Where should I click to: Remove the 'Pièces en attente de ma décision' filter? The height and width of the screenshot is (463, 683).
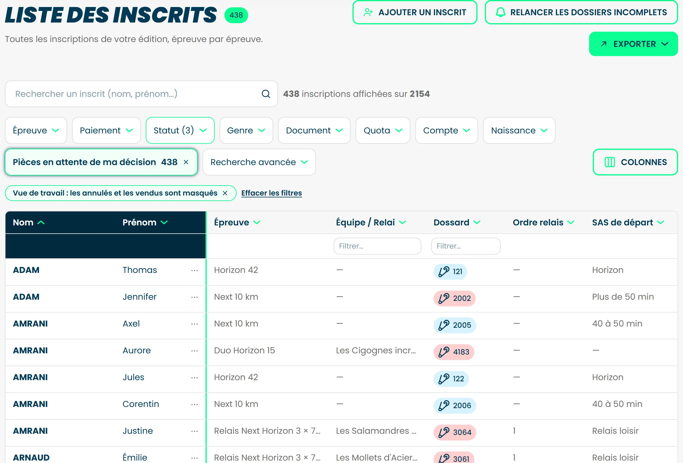click(186, 162)
